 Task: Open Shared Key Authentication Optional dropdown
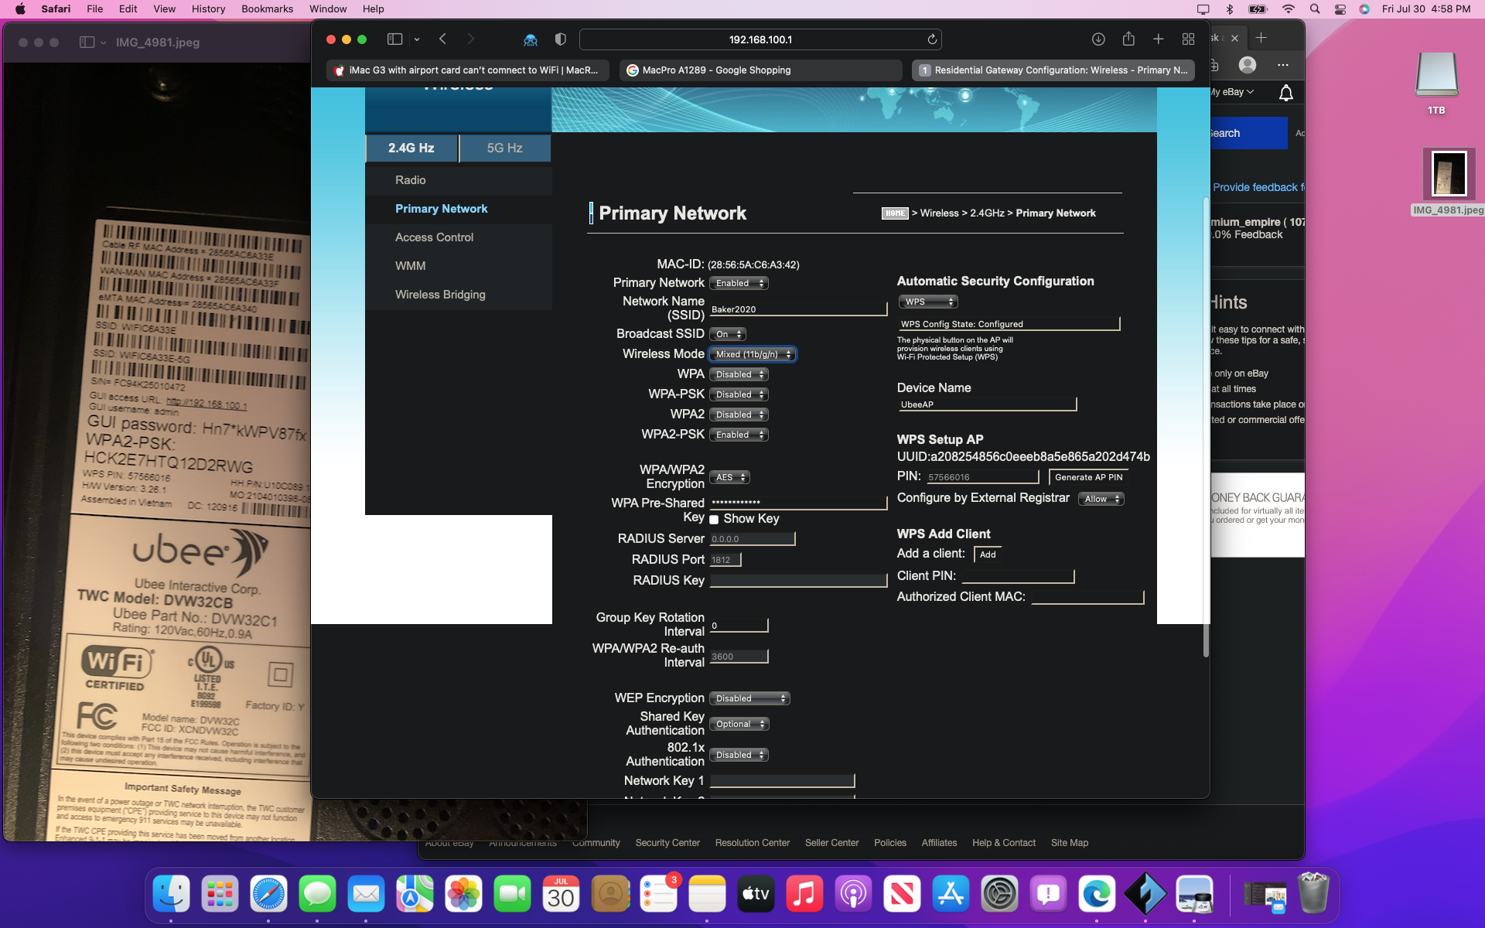(739, 724)
